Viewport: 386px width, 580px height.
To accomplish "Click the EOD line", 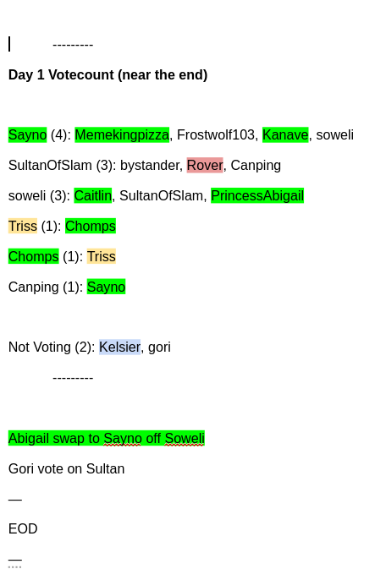I will click(x=23, y=528).
